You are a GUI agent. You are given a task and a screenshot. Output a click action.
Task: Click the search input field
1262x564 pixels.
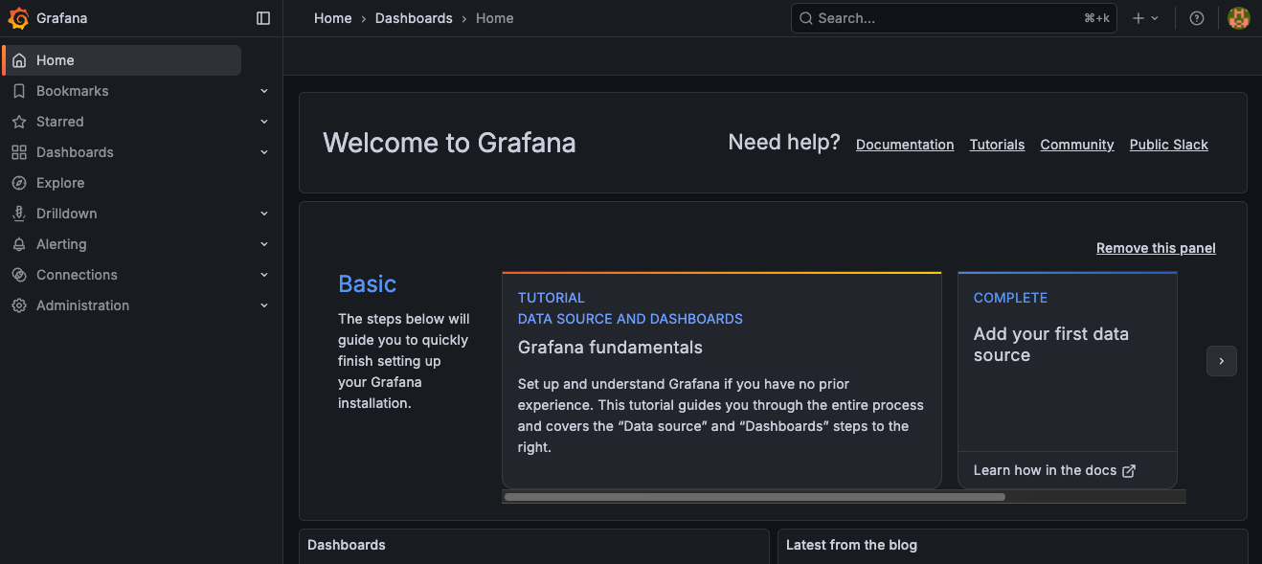pyautogui.click(x=953, y=17)
